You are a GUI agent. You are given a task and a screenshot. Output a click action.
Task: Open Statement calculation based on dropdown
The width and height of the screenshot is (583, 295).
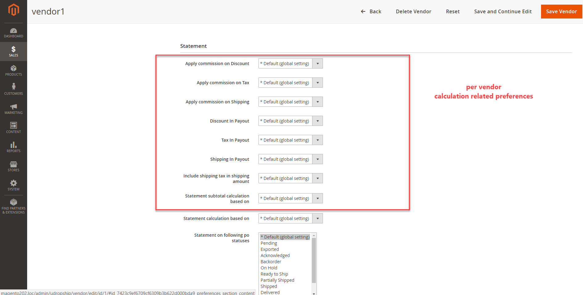click(x=291, y=218)
